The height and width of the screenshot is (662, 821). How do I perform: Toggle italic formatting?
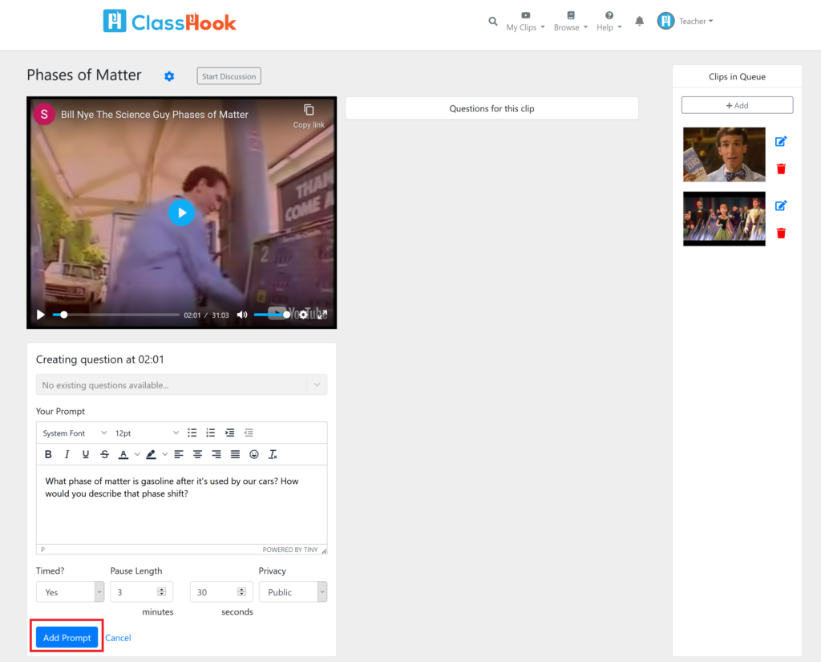tap(67, 454)
